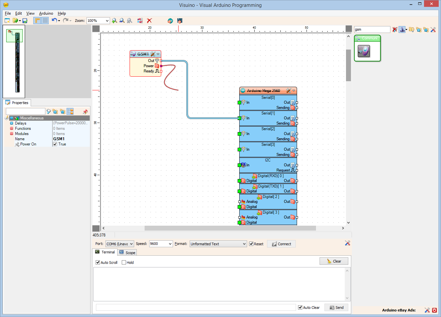Toggle the grid display in the toolbar

pyautogui.click(x=44, y=20)
